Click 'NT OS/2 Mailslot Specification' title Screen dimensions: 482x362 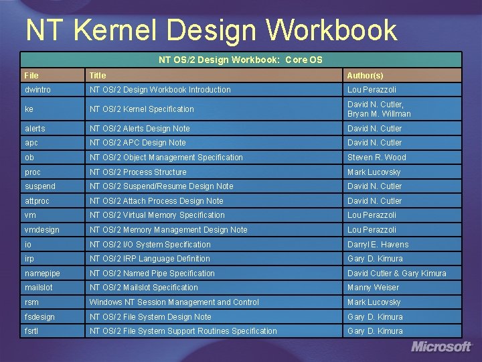(143, 288)
